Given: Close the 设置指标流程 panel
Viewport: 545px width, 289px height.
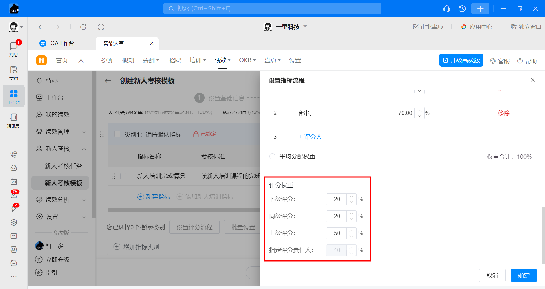Looking at the screenshot, I should click(x=533, y=80).
